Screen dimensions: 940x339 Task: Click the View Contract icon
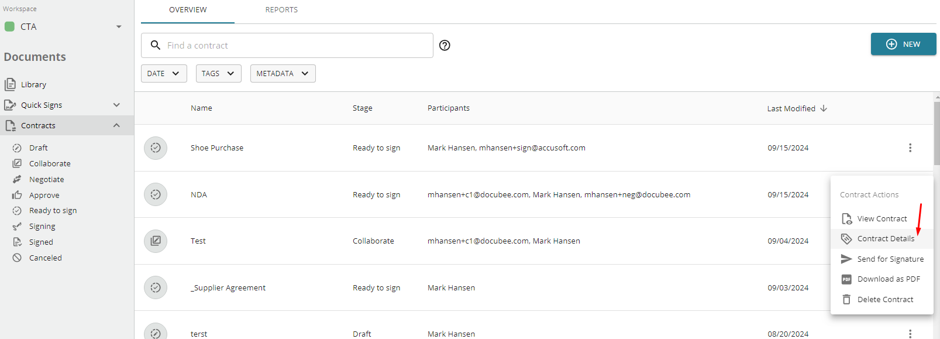point(846,219)
